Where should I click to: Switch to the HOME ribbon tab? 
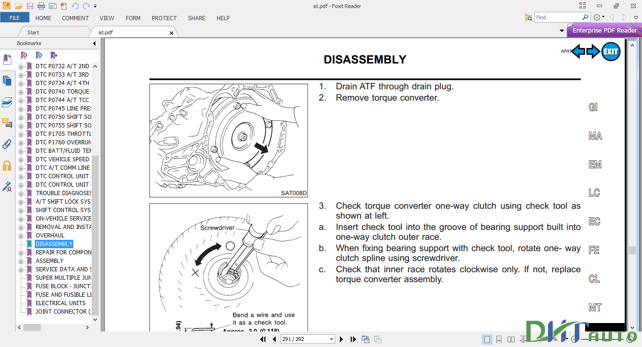43,18
